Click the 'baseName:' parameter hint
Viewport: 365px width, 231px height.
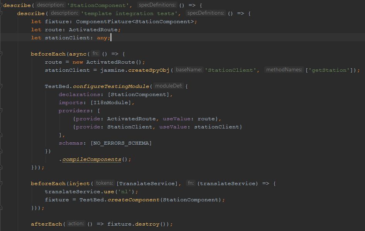(189, 70)
